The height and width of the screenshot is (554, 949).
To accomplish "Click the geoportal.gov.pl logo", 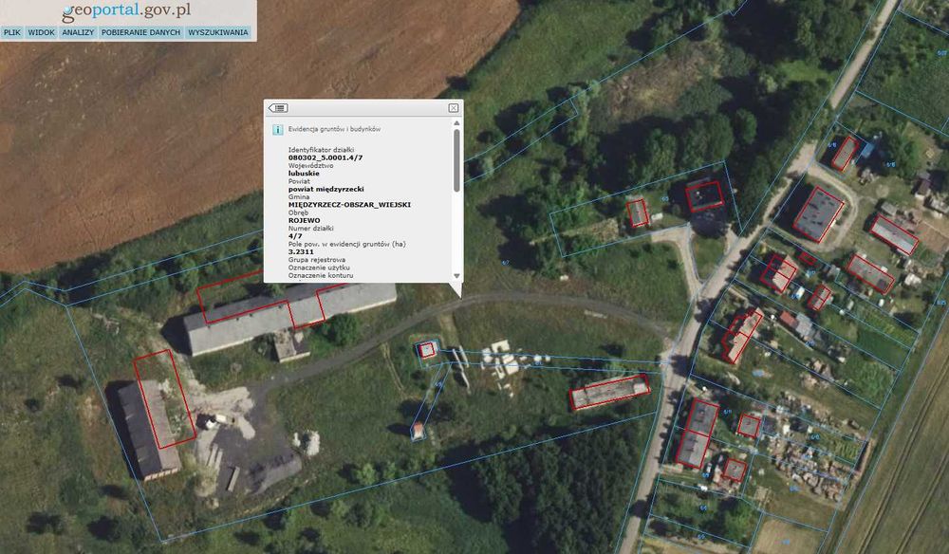I will tap(126, 10).
